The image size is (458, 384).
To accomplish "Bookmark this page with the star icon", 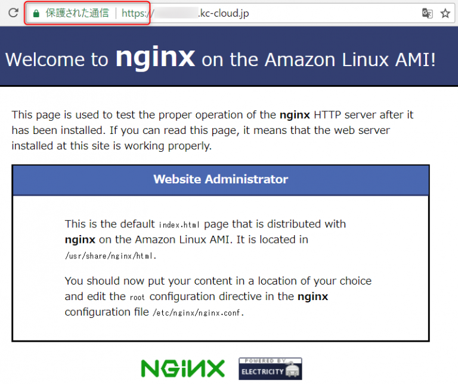I will [445, 13].
